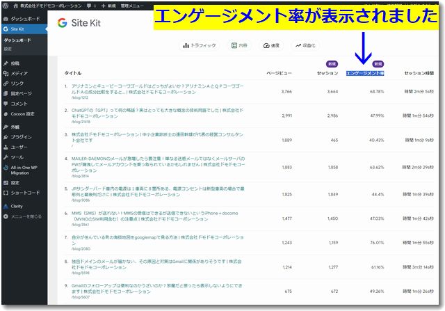
Task: Click the settings sliders icon in sidebar
Action: (x=6, y=182)
